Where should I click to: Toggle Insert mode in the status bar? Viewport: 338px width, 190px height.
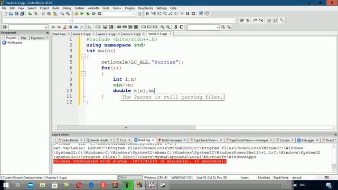[245, 177]
